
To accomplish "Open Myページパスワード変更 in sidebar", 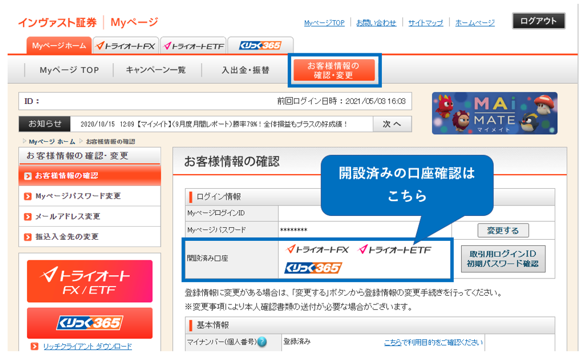I will coord(90,196).
